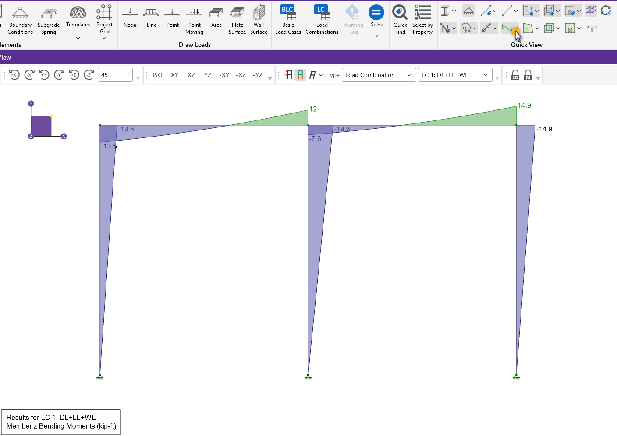This screenshot has width=617, height=436.
Task: Open Boundary Conditions tool
Action: click(x=20, y=20)
